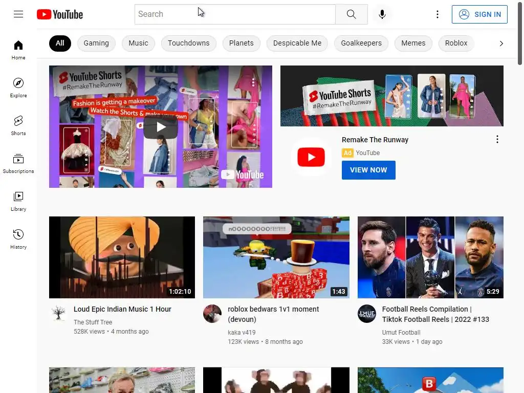
Task: Open Shorts in the sidebar
Action: [x=18, y=126]
